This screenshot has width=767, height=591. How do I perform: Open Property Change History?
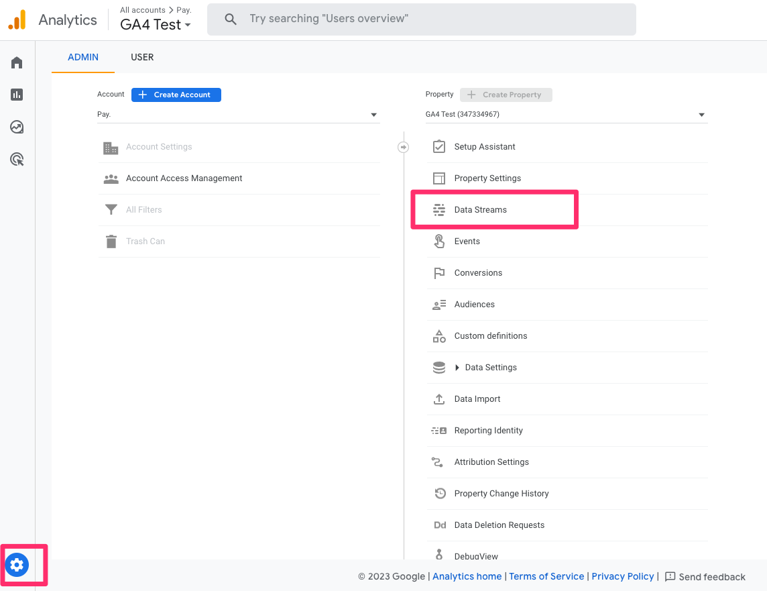[501, 494]
